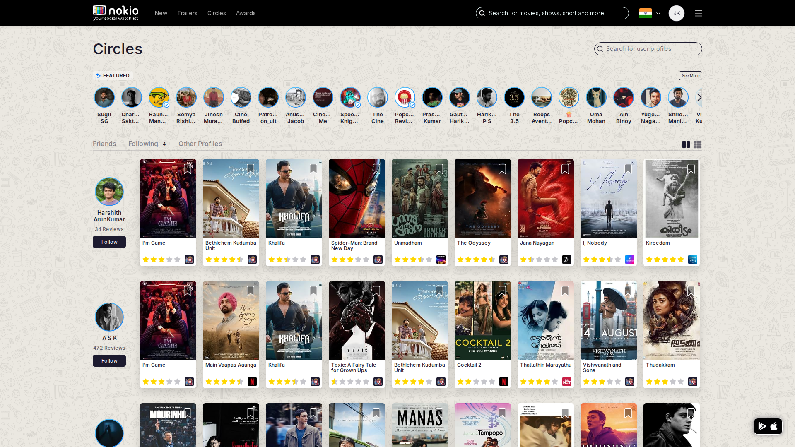Switch to compact grid view icon
The width and height of the screenshot is (795, 447).
(698, 144)
